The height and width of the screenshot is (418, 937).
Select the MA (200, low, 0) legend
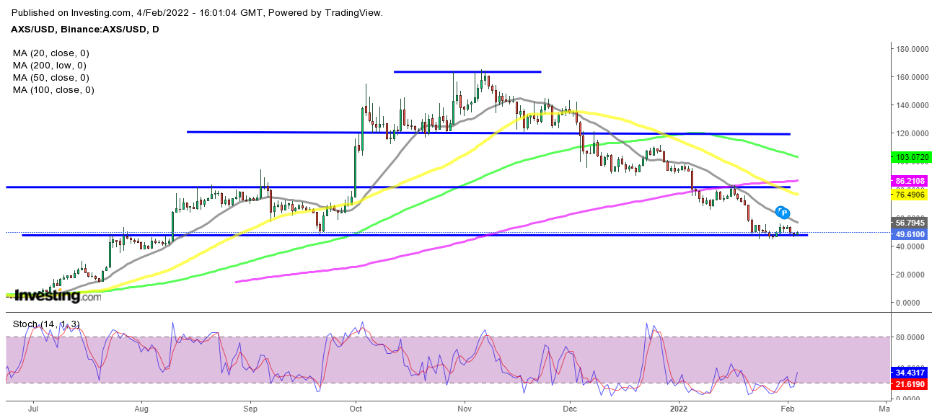click(50, 66)
